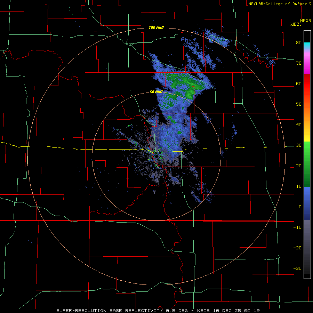Click the Super-Resolution Base Reflectivity caption text
Viewport: 313px width, 313px height.
(158, 311)
